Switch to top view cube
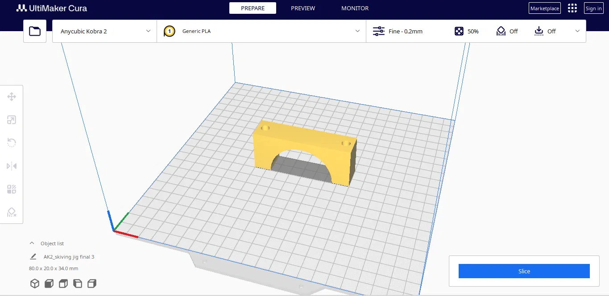Screen dimensions: 609x296 [x=63, y=284]
